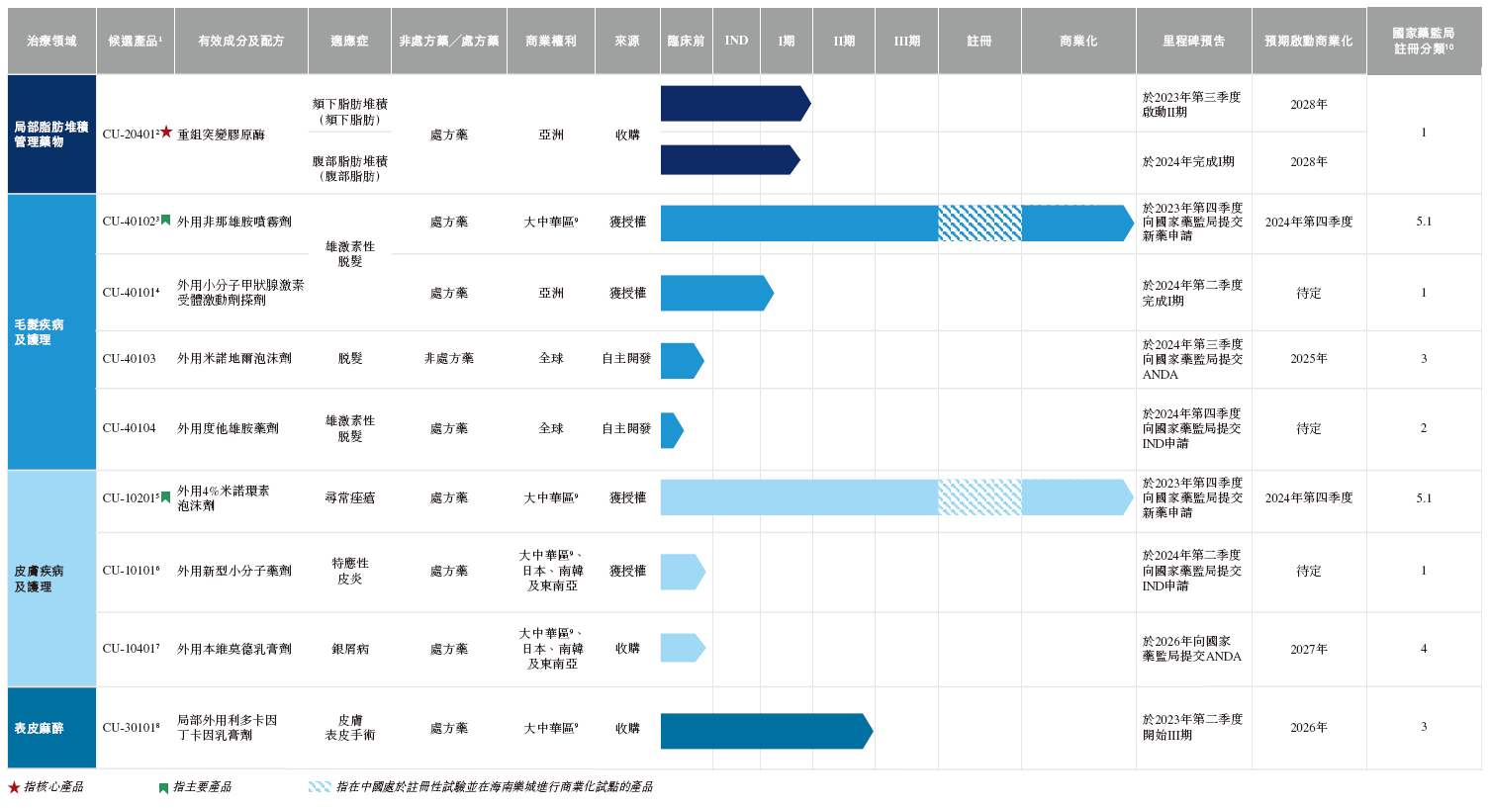Select the 治療領域 column header
The image size is (1490, 808).
51,41
